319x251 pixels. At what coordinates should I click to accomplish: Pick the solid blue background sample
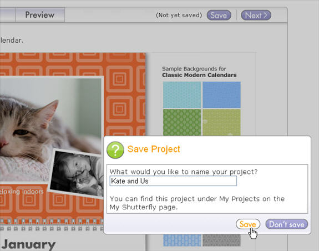pos(221,95)
